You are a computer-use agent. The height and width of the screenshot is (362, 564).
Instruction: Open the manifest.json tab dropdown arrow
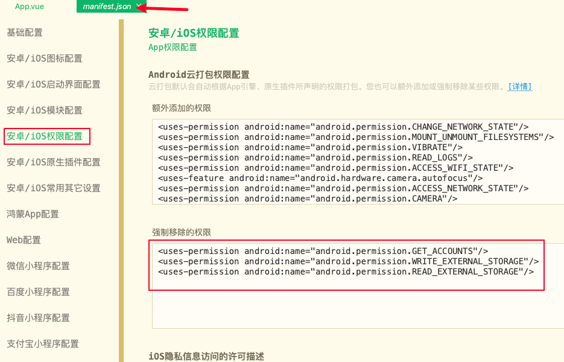point(138,7)
